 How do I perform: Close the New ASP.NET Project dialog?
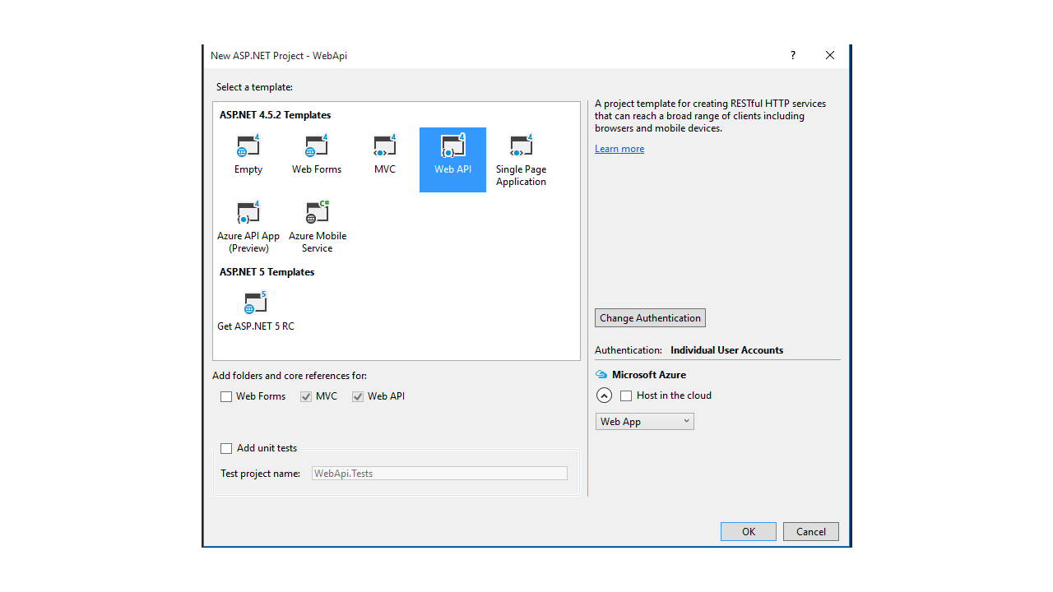830,55
